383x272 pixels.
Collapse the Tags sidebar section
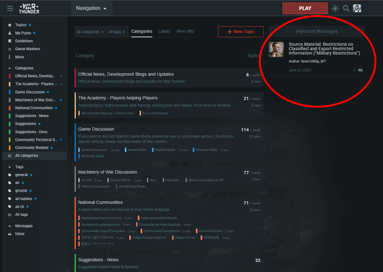coord(10,167)
